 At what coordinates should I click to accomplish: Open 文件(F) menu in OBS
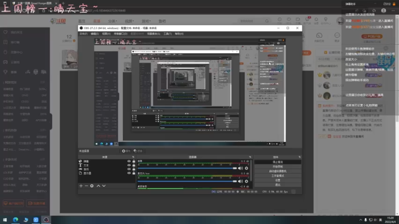[83, 34]
